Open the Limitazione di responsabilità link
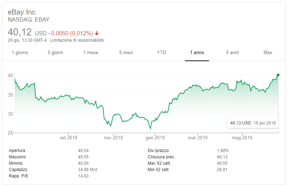 click(x=77, y=40)
